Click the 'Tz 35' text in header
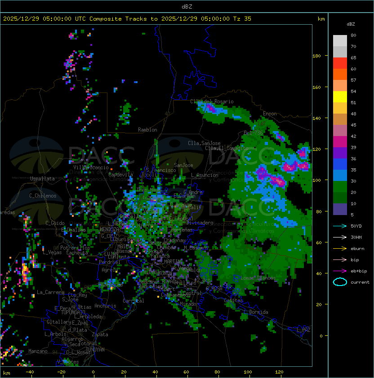This screenshot has height=378, width=374. pos(242,19)
